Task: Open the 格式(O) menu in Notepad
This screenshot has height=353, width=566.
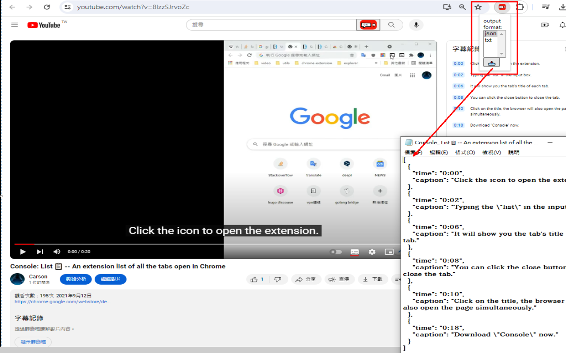Action: [x=465, y=152]
